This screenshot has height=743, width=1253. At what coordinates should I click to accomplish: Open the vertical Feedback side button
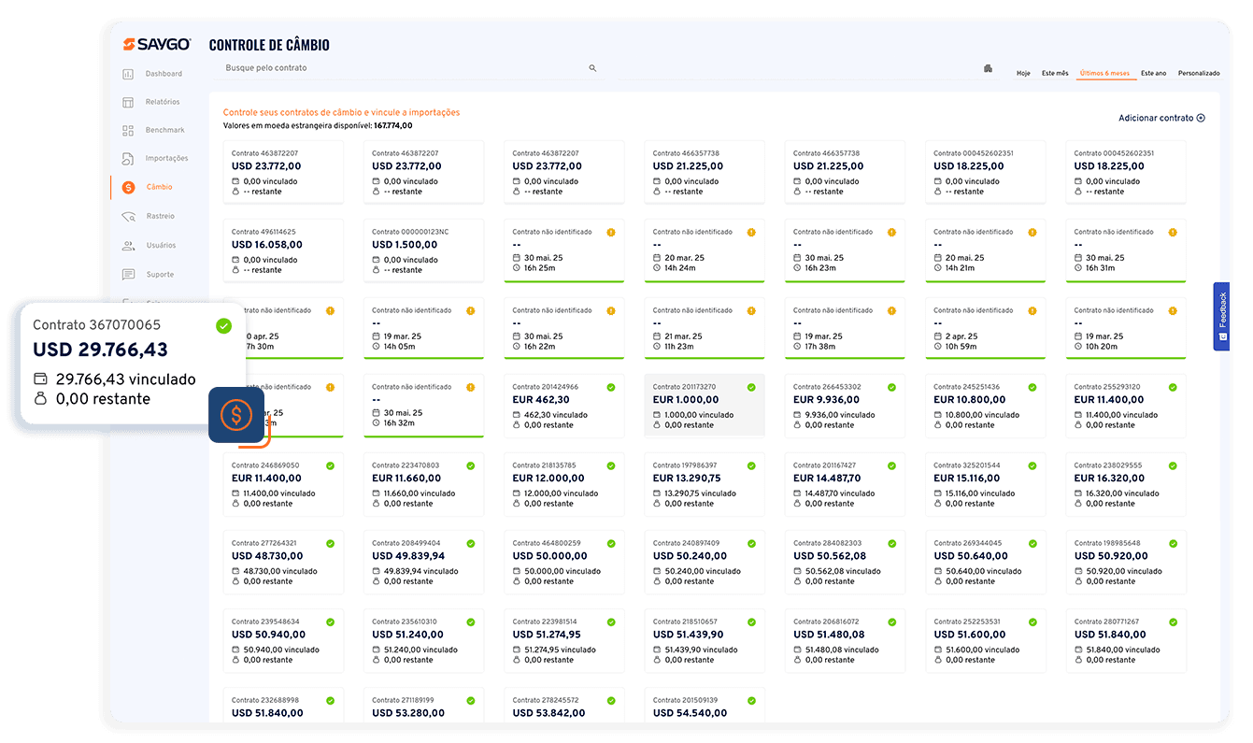point(1222,316)
